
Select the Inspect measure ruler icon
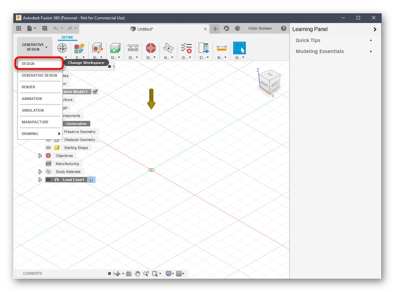tap(222, 48)
